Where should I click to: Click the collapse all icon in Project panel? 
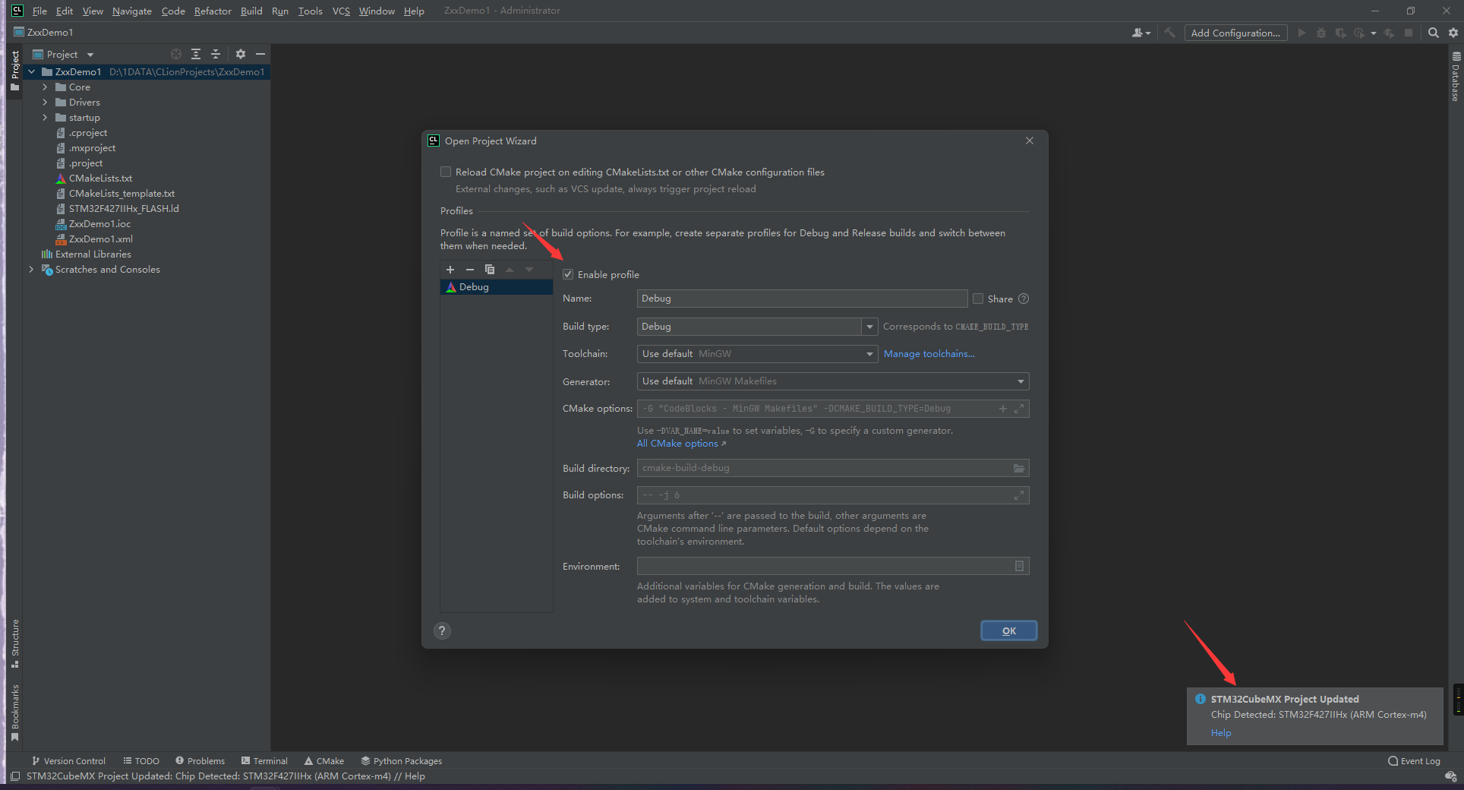click(216, 54)
